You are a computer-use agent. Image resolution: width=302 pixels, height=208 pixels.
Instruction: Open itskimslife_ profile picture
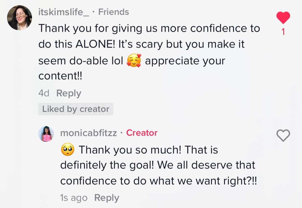coord(20,18)
